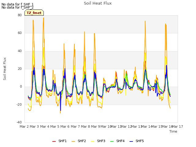This screenshot has width=196, height=147.
Task: Click the Time x-axis title
Action: click(173, 131)
